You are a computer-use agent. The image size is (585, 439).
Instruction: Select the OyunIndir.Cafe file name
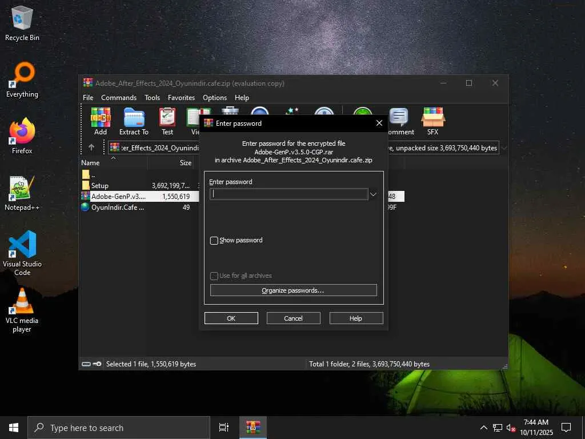click(118, 207)
